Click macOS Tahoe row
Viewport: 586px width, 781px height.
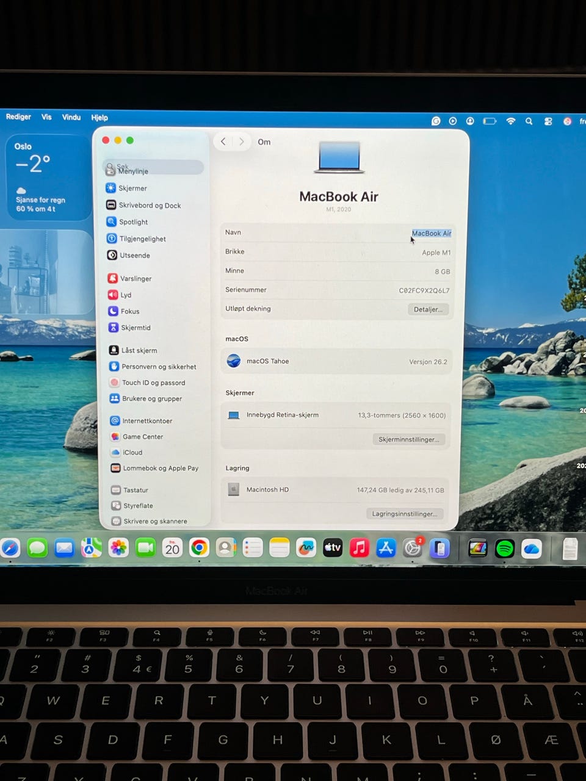point(337,361)
